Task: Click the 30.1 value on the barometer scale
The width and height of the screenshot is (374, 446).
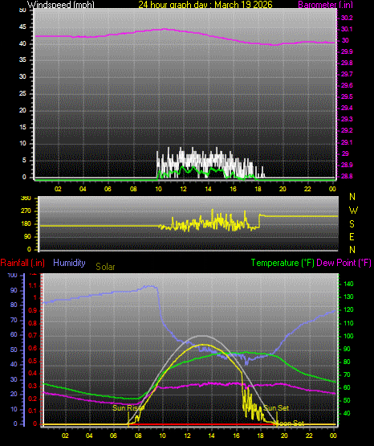Action: [x=347, y=29]
